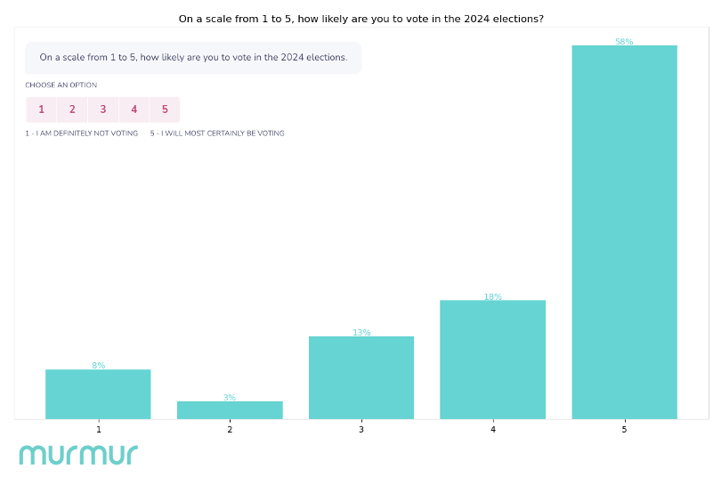
Task: Choose rating option 5
Action: coord(165,109)
